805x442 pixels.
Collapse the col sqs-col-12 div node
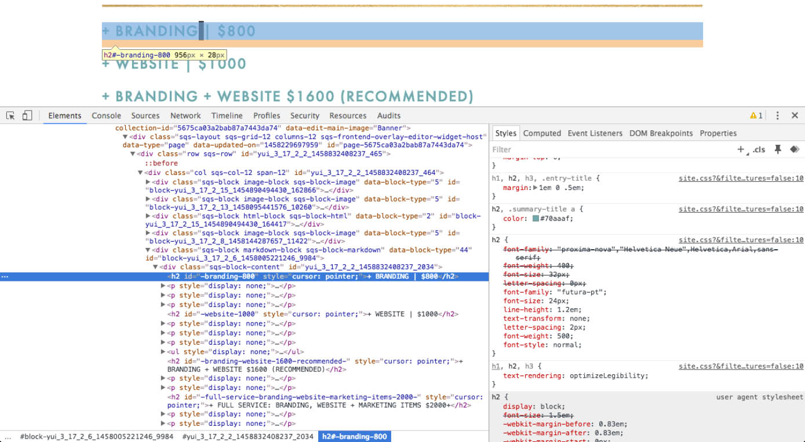coord(140,173)
